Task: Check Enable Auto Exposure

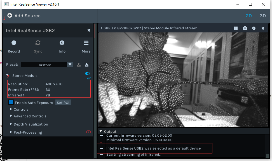Action: (11, 102)
